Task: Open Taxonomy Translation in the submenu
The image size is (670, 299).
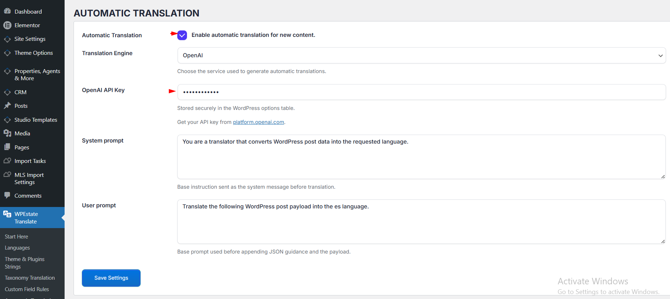Action: (30, 278)
